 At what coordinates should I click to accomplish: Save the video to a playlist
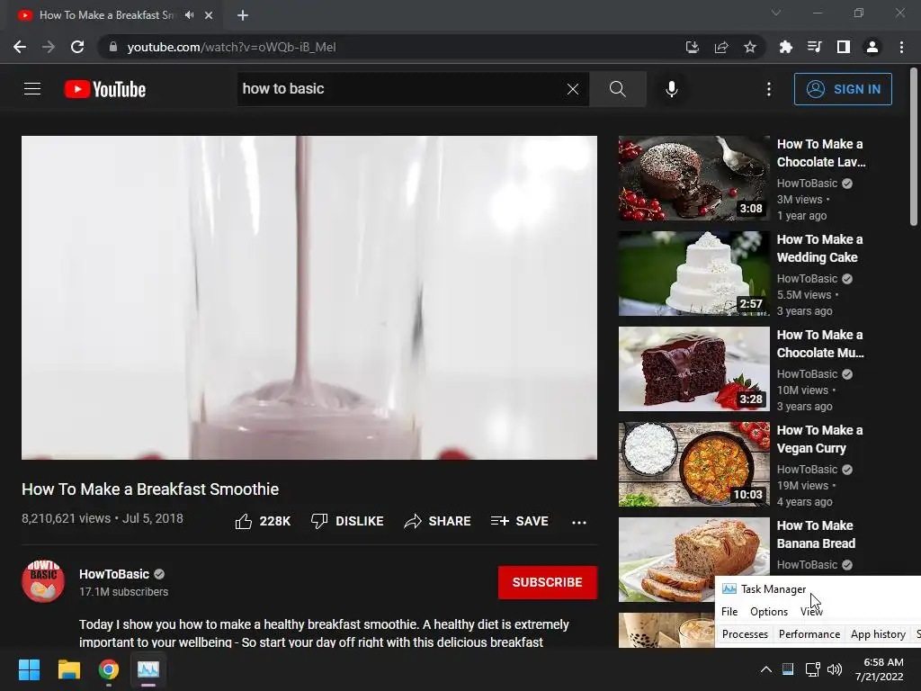520,521
